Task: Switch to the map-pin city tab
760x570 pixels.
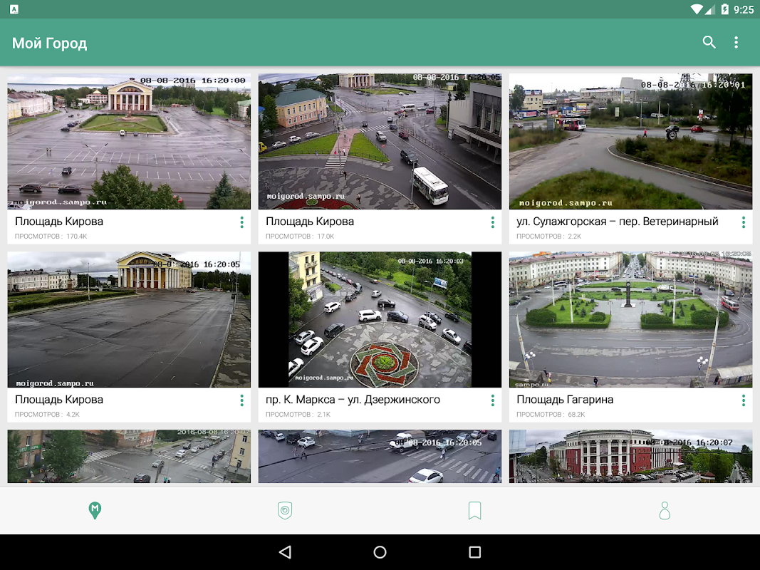Action: click(x=95, y=510)
